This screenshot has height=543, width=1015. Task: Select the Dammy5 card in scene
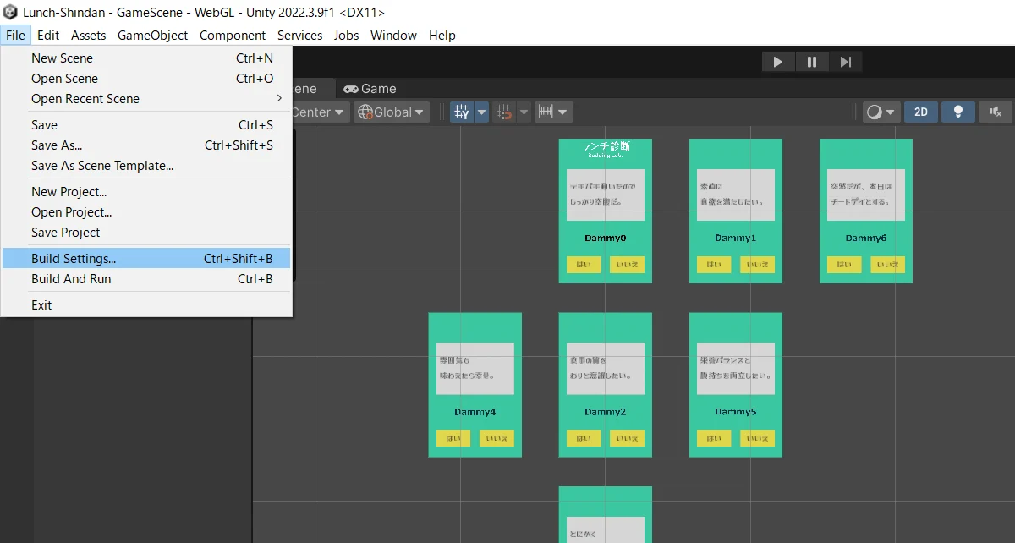tap(736, 385)
